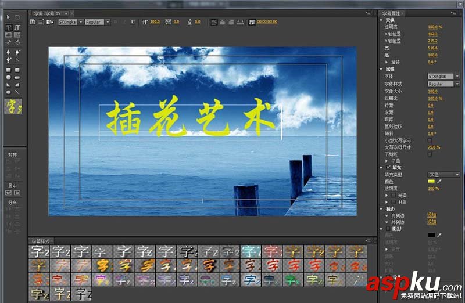Pick shadow color with eyedropper

(439, 235)
